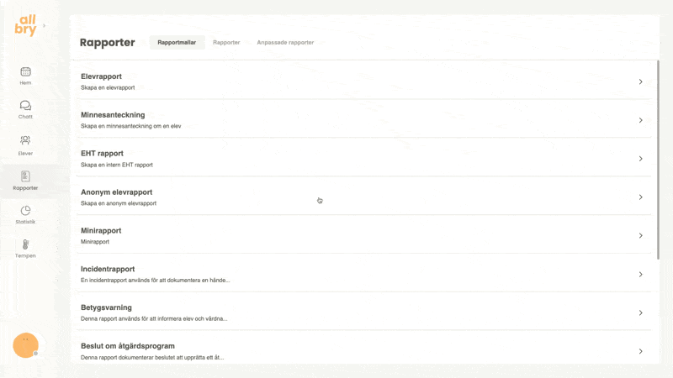Open the Statistik pie chart icon
The image size is (673, 378).
(25, 211)
